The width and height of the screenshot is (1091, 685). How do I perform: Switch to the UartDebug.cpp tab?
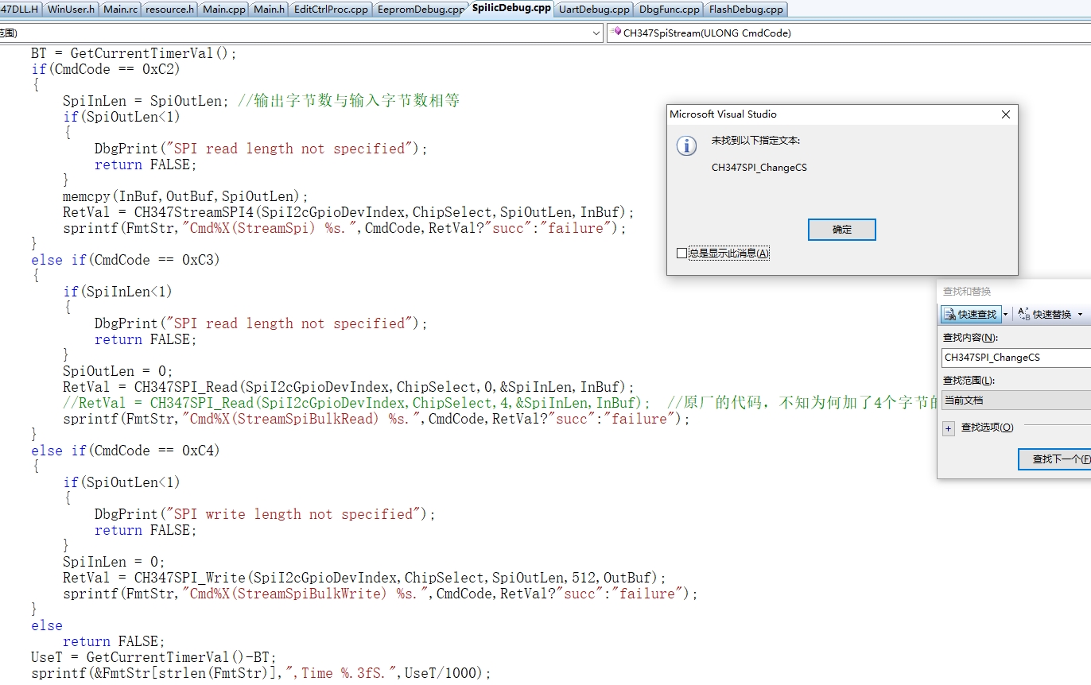(594, 10)
